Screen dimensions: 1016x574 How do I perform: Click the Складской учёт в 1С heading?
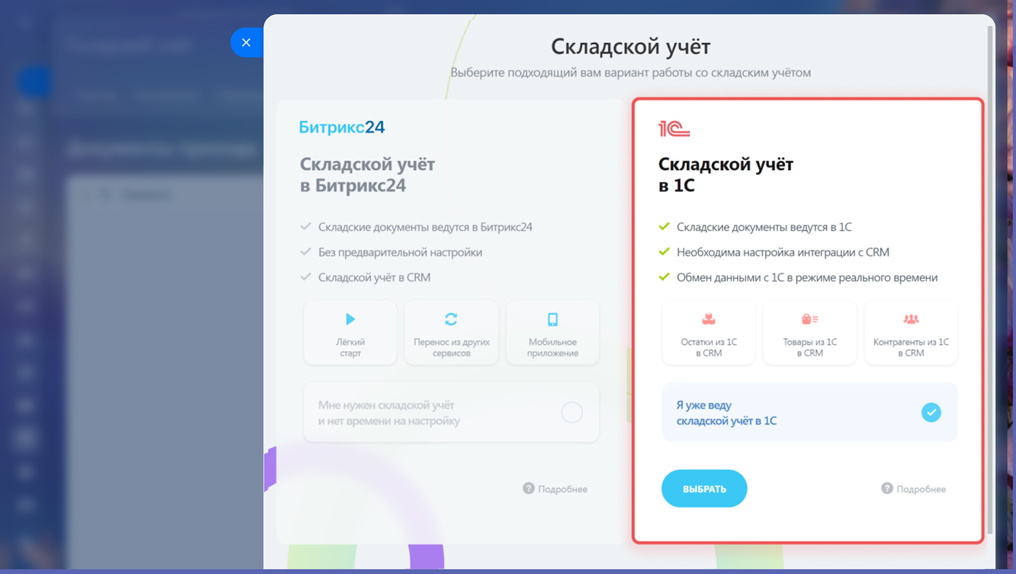click(x=726, y=175)
